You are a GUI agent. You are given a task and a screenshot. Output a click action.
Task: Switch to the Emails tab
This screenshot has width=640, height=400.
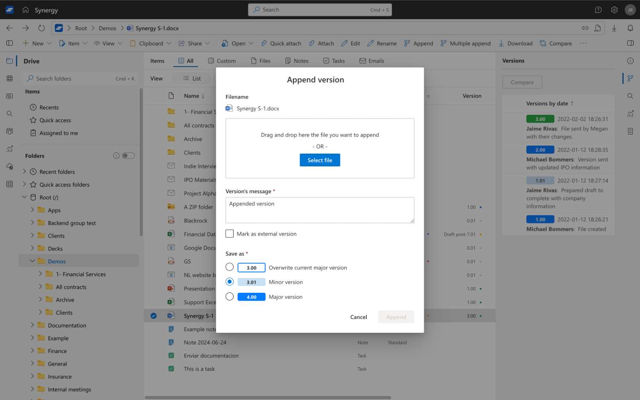372,61
